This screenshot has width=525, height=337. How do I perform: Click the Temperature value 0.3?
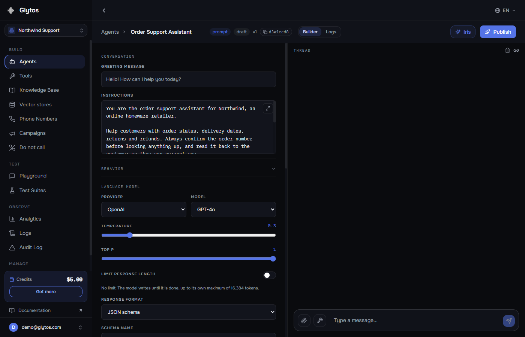coord(272,226)
